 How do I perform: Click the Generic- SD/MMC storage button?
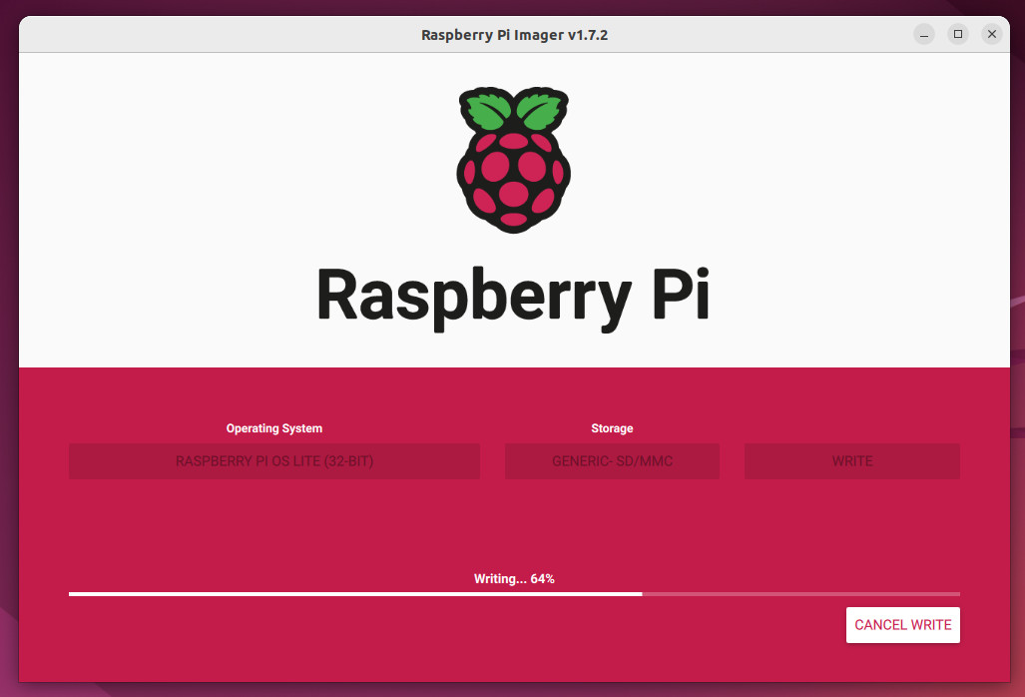tap(612, 461)
